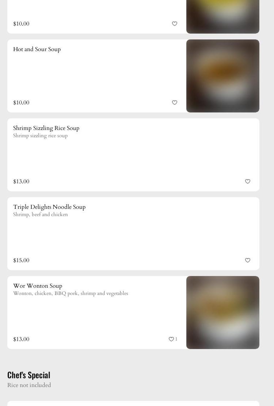The width and height of the screenshot is (274, 406).
Task: Click heart icon on the cut-off topmost card
Action: coord(175,24)
